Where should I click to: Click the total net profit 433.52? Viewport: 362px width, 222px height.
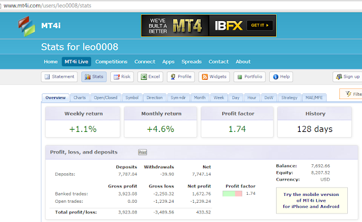point(204,212)
